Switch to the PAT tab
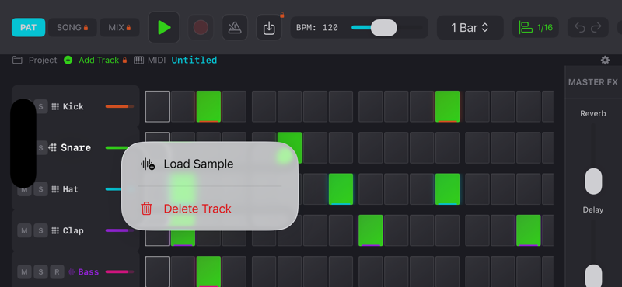This screenshot has width=622, height=287. coord(28,27)
